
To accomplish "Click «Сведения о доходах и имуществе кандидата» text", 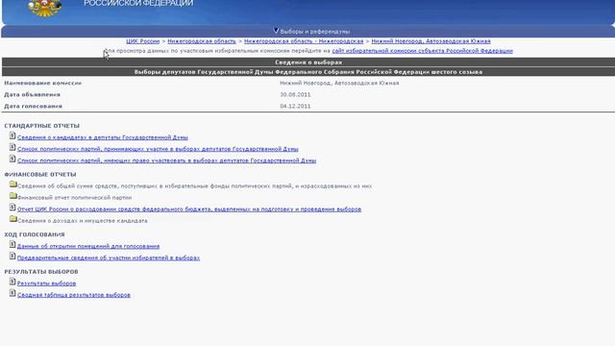I will (x=83, y=221).
